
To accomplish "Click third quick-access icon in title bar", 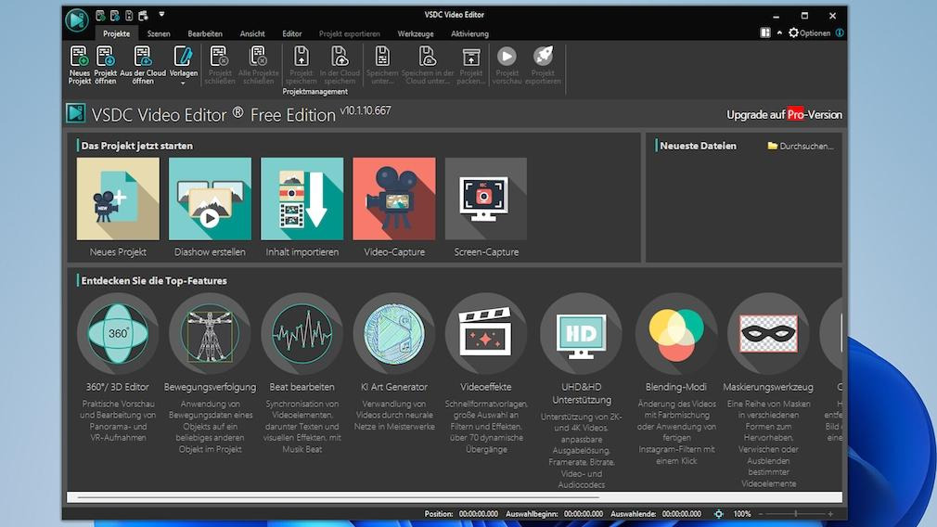I will pos(129,16).
